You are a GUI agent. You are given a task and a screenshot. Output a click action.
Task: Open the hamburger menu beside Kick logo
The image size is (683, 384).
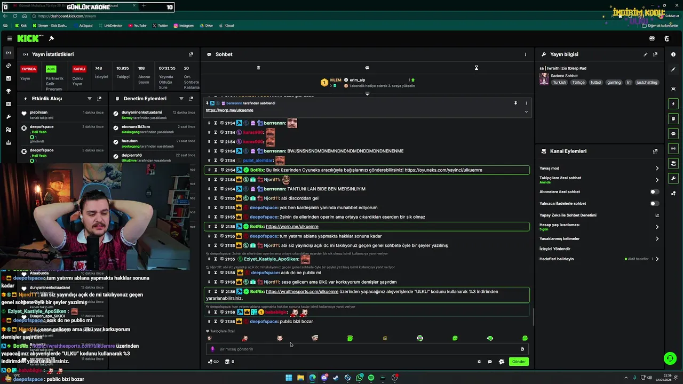click(x=10, y=38)
